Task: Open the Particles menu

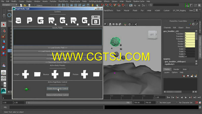Action: [53, 1]
